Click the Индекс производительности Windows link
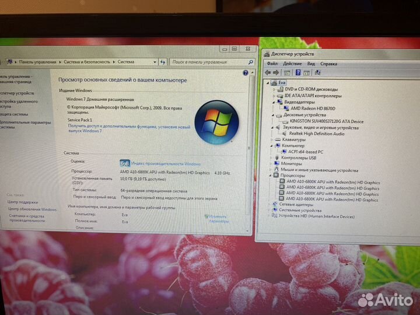The height and width of the screenshot is (315, 420). click(x=166, y=164)
